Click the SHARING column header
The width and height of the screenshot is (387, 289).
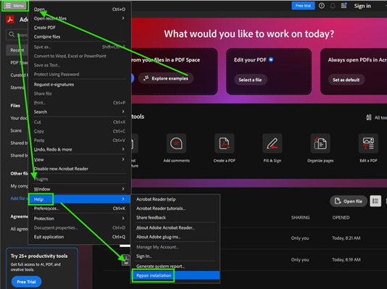(x=300, y=217)
